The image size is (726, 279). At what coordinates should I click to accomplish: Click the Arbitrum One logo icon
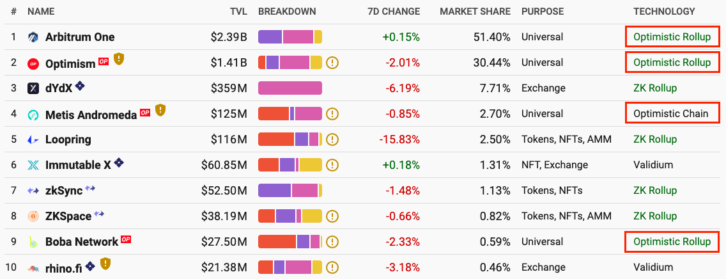point(33,37)
